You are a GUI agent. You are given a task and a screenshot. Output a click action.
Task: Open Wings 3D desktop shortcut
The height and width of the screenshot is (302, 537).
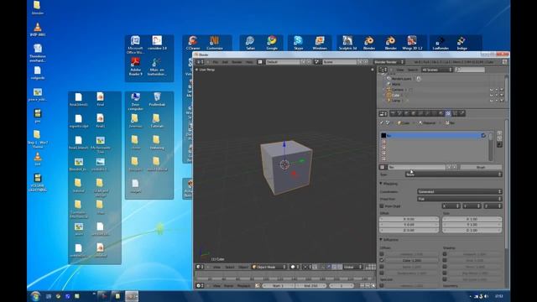tap(412, 43)
